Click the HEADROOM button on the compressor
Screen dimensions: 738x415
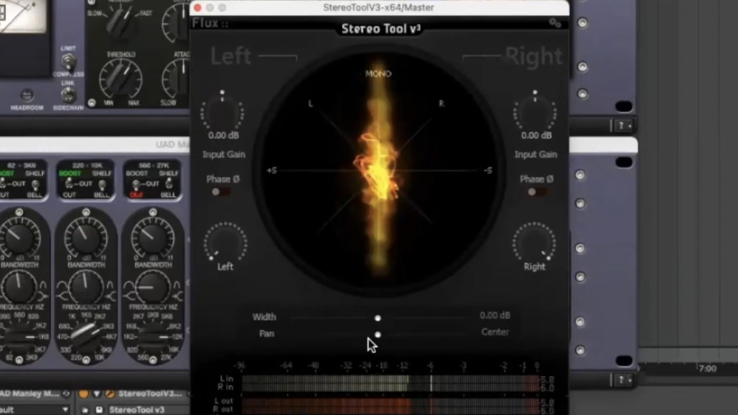pos(27,95)
